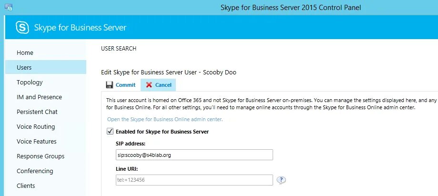Click the Line URI text field
Screen dimensions: 438x196
[194, 180]
